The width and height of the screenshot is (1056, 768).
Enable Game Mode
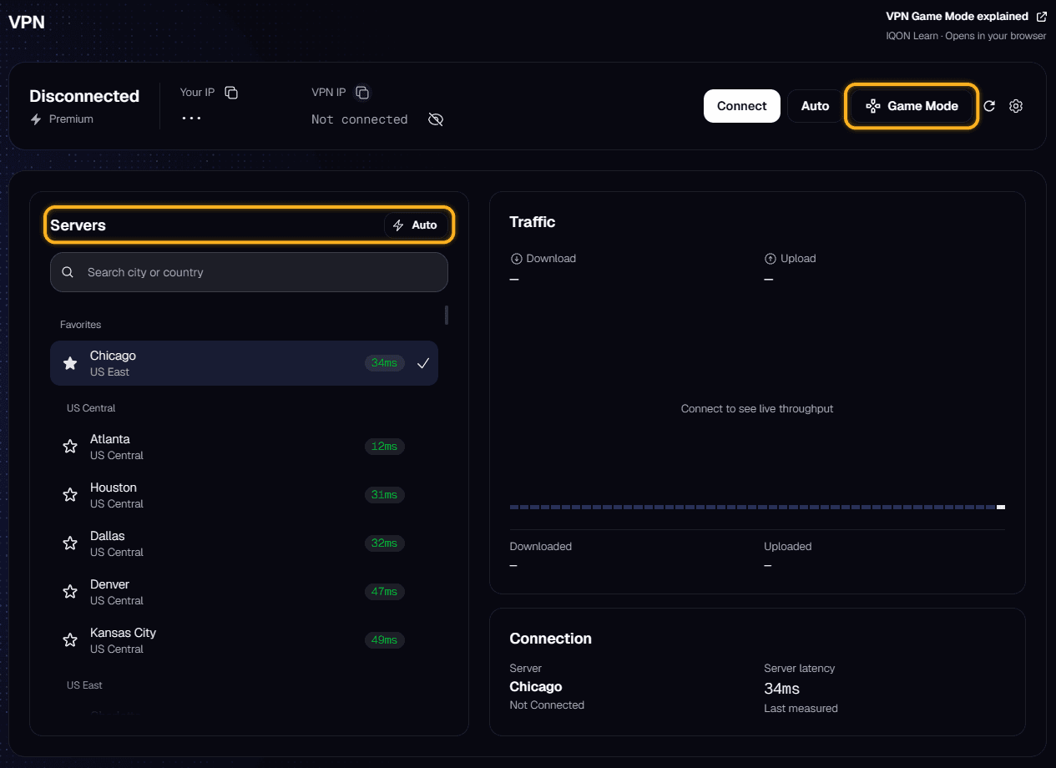[912, 106]
